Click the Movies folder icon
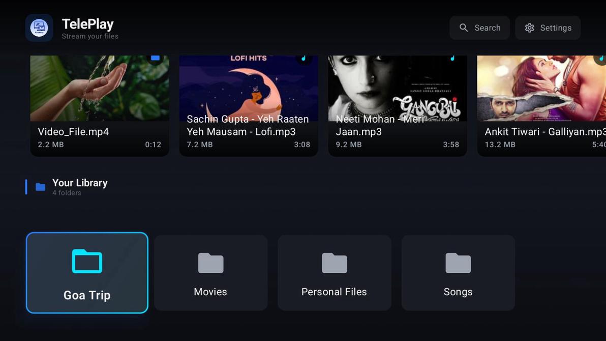Screen dimensions: 606x341 (210, 263)
